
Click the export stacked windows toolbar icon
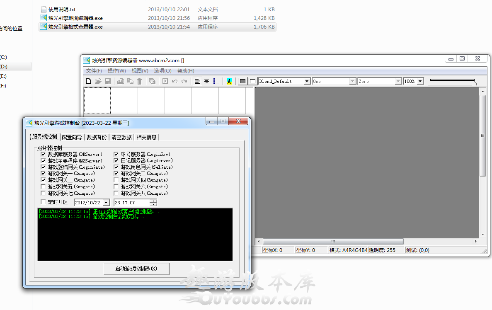point(152,81)
